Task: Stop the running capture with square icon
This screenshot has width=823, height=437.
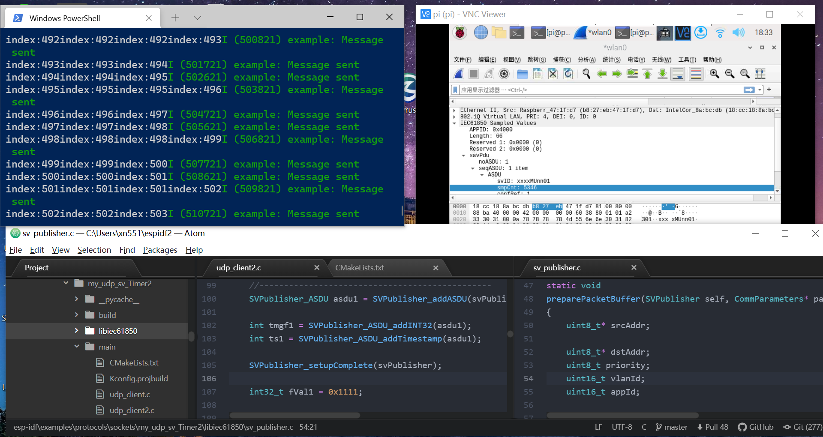Action: pos(474,74)
